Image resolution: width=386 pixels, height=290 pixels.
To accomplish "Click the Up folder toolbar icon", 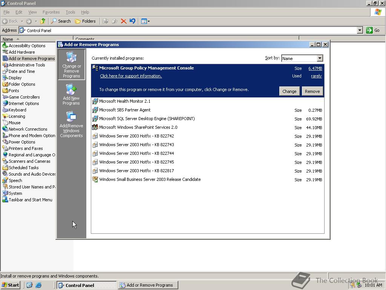I will pyautogui.click(x=43, y=21).
